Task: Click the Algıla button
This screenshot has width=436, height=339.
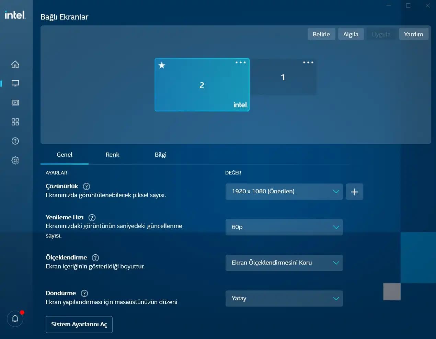Action: click(x=351, y=34)
